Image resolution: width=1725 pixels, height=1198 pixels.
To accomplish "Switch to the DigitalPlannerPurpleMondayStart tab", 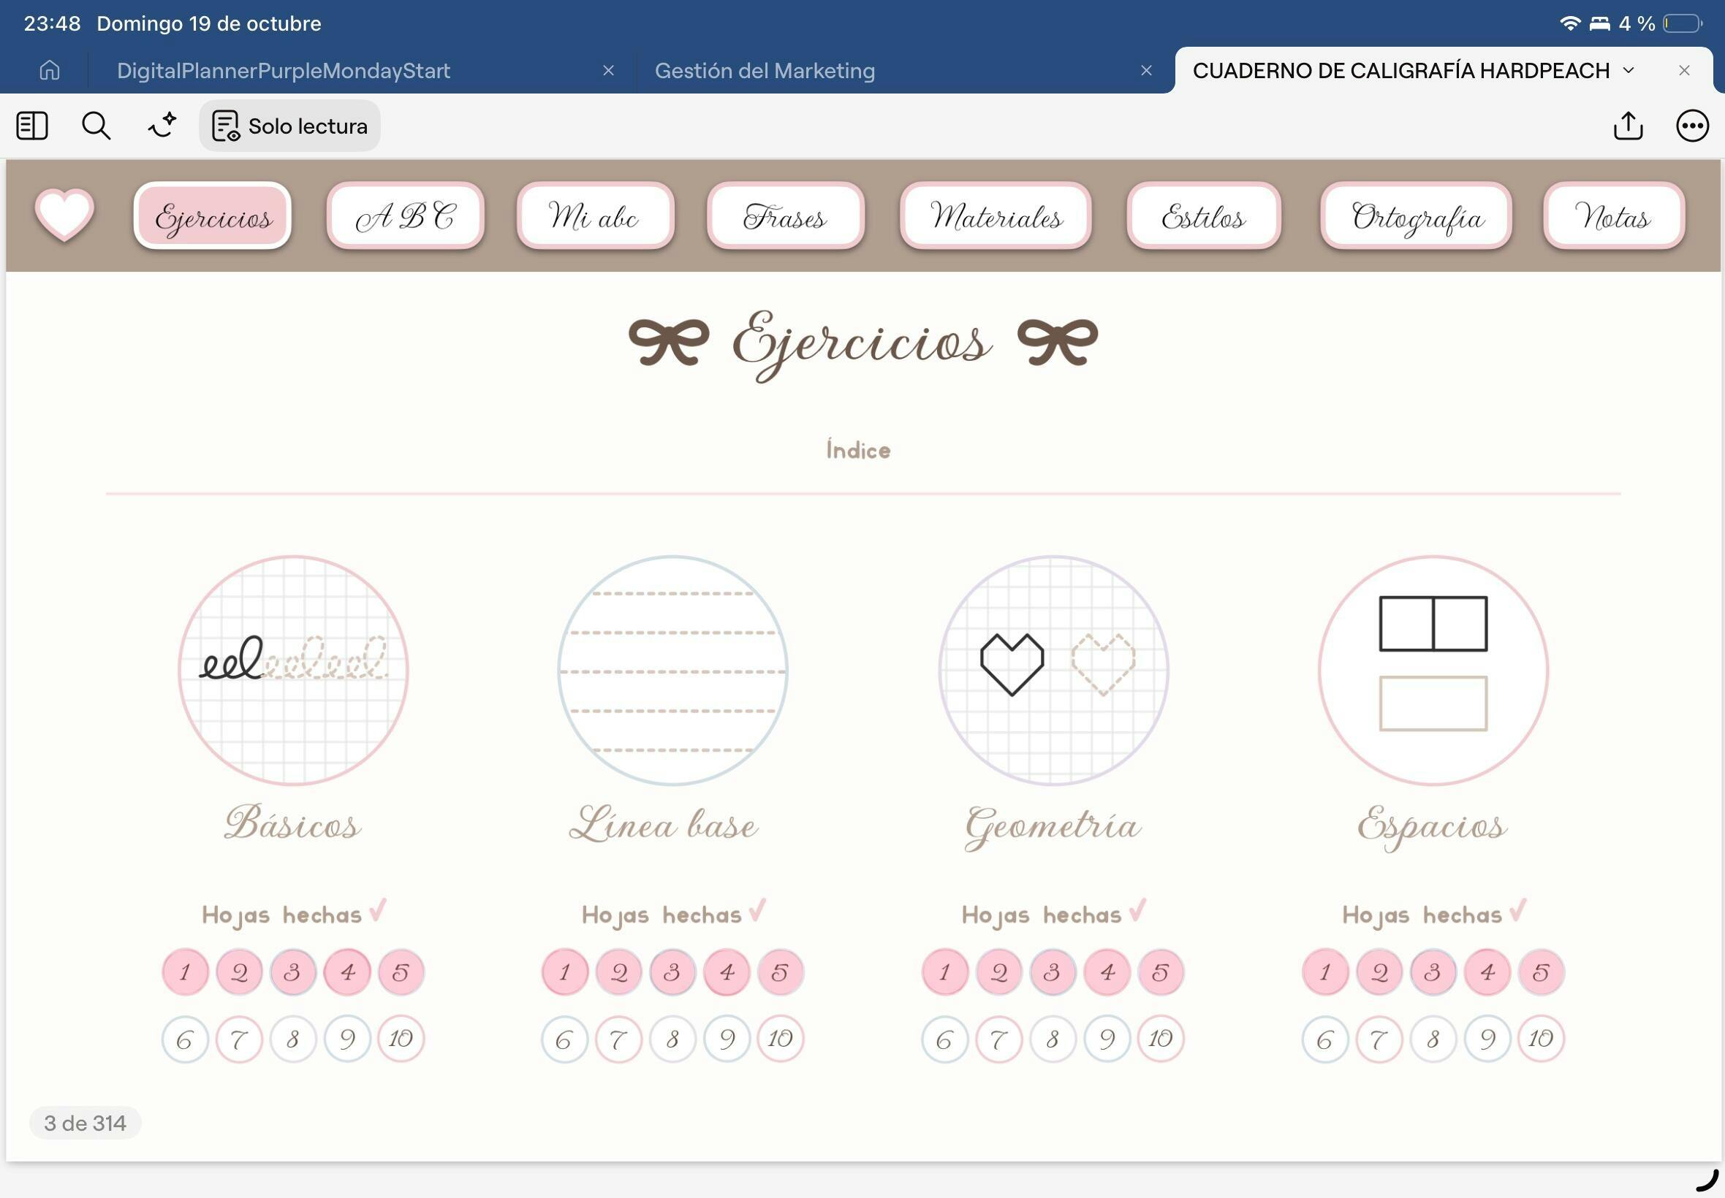I will tap(283, 71).
